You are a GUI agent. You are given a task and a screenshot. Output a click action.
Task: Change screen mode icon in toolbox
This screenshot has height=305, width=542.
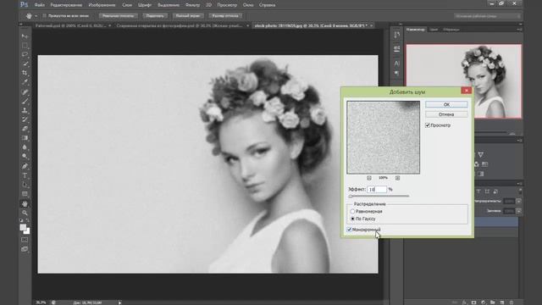[25, 249]
